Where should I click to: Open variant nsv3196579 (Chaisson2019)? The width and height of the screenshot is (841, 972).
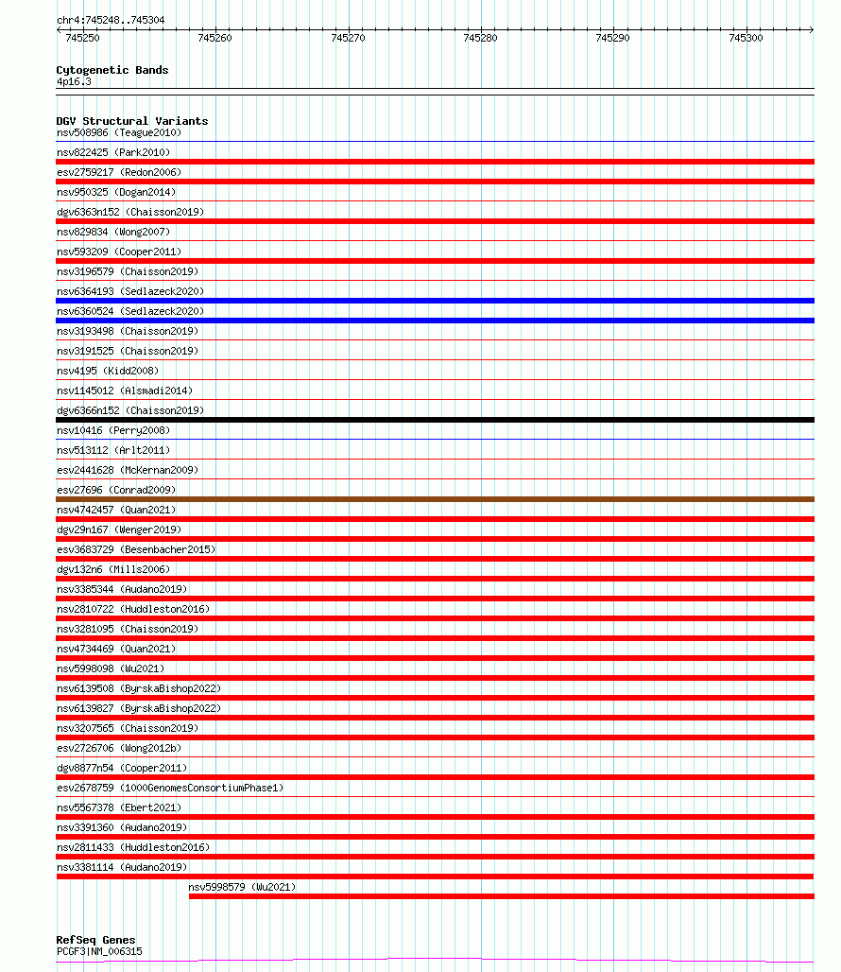click(128, 271)
